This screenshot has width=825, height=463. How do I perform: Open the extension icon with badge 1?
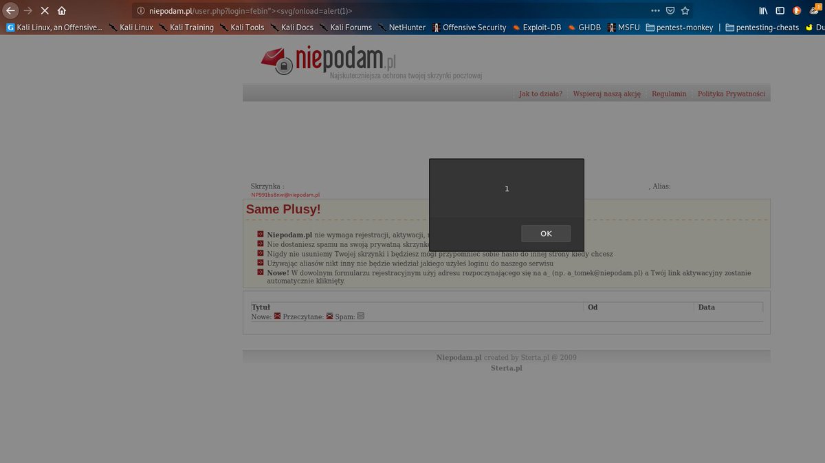pos(816,10)
